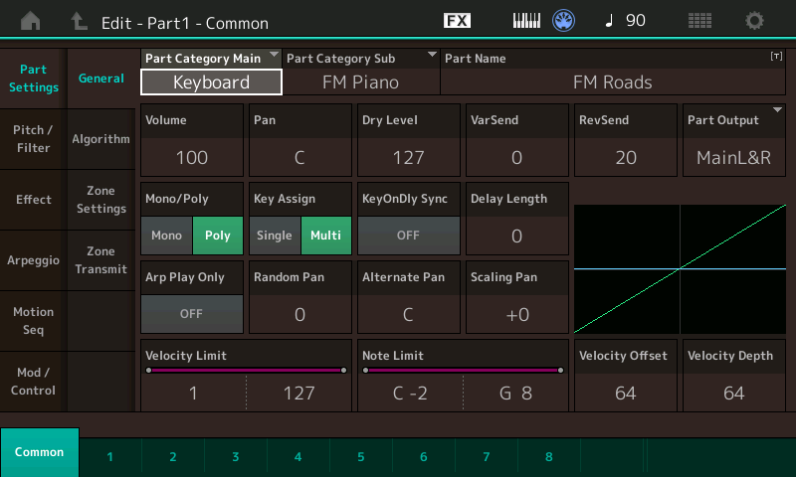
Task: Go to the Home screen icon
Action: 32,20
